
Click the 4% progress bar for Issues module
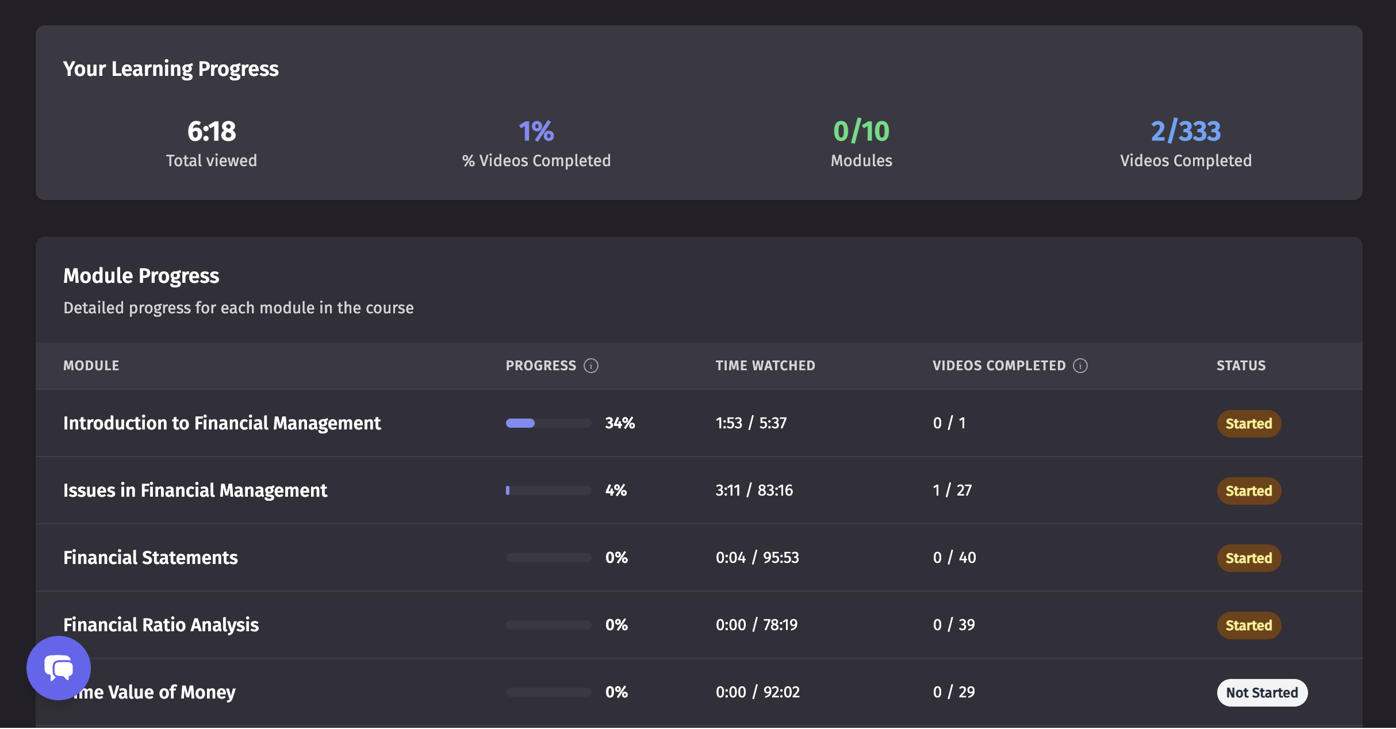tap(549, 490)
